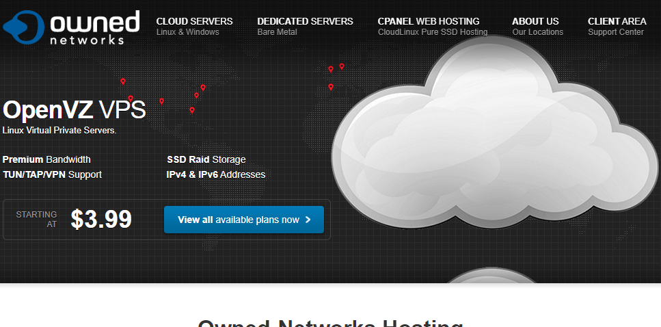This screenshot has width=661, height=327.
Task: Click the OpenVZ VPS heading
Action: 75,109
